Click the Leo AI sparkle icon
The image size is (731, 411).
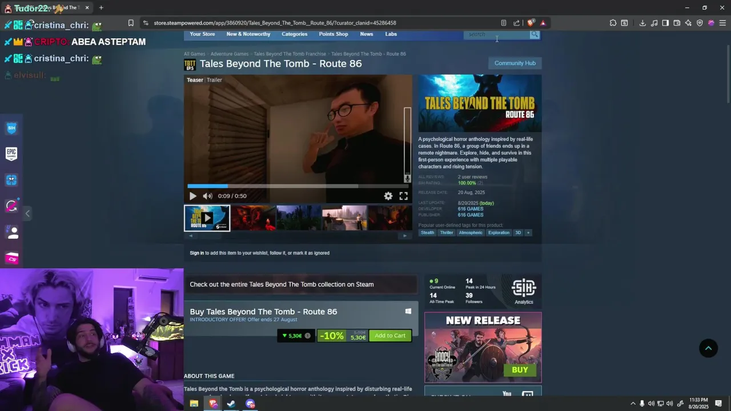(688, 23)
